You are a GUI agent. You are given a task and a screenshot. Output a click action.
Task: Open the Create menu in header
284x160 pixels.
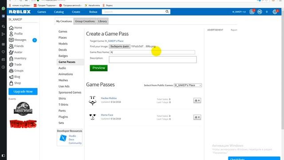(x=76, y=12)
